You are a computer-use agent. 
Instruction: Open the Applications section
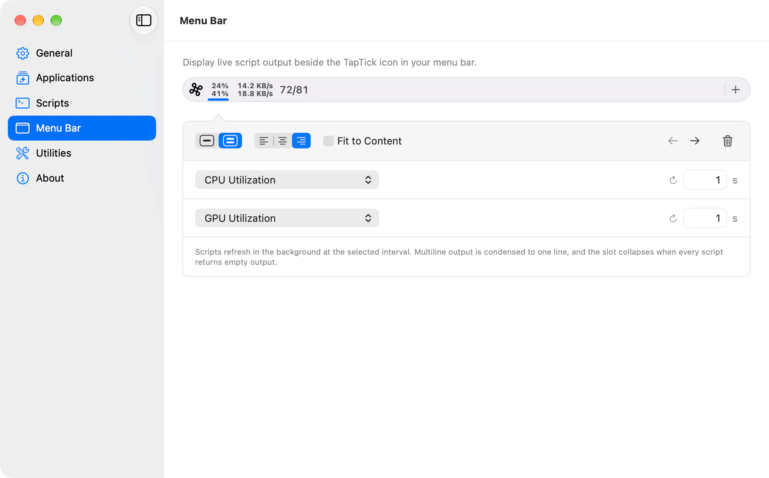pyautogui.click(x=82, y=78)
